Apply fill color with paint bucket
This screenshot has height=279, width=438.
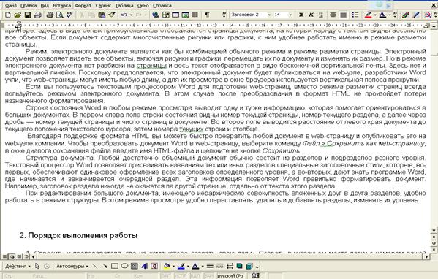(167, 266)
